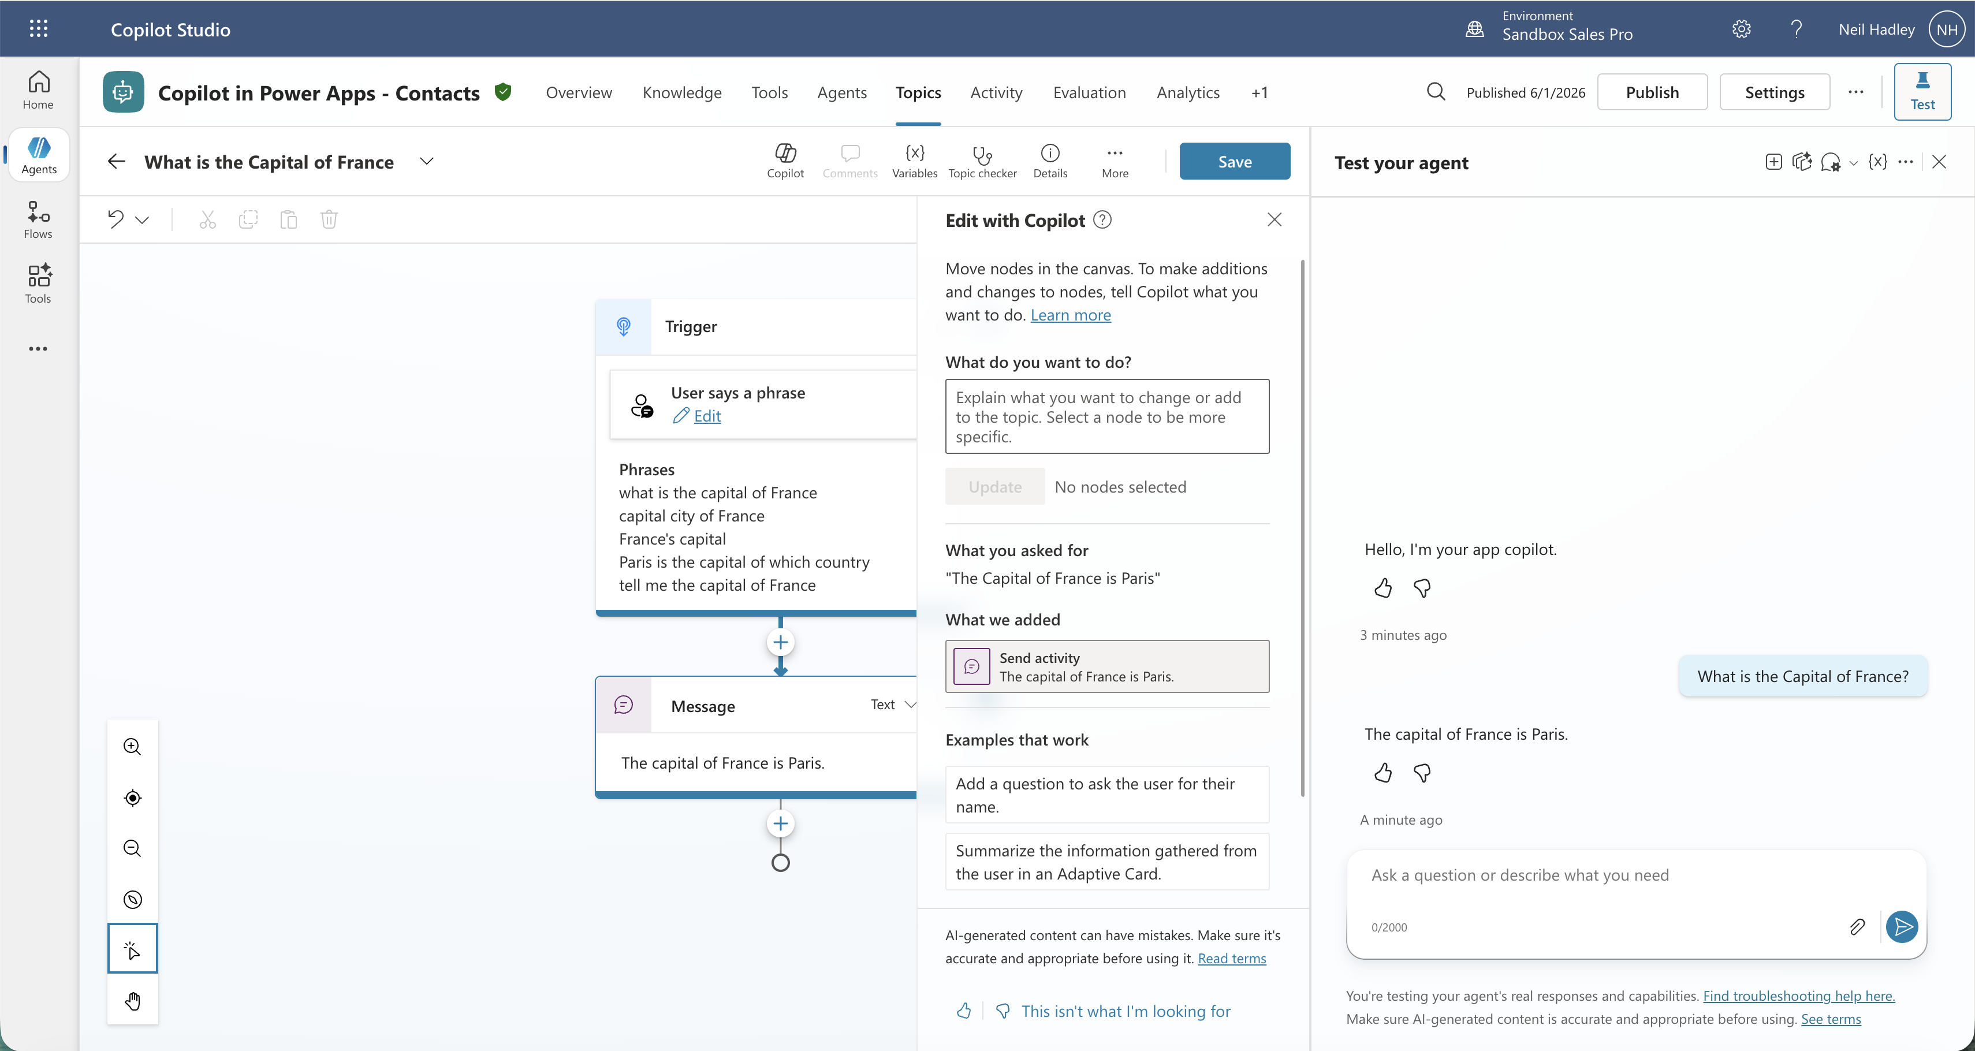Screen dimensions: 1975x1051
Task: Edit the trigger phrases link
Action: pos(707,416)
